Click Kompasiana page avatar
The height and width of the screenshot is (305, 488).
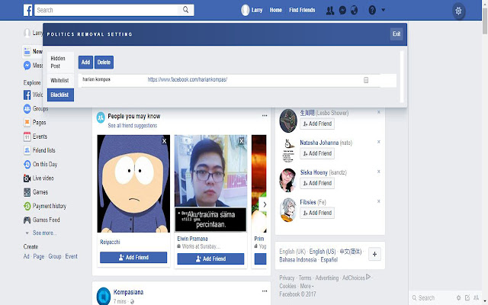[x=104, y=296]
